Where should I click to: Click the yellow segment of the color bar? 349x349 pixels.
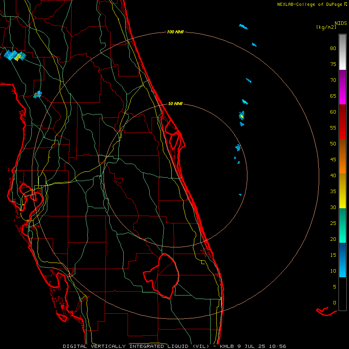(342, 191)
